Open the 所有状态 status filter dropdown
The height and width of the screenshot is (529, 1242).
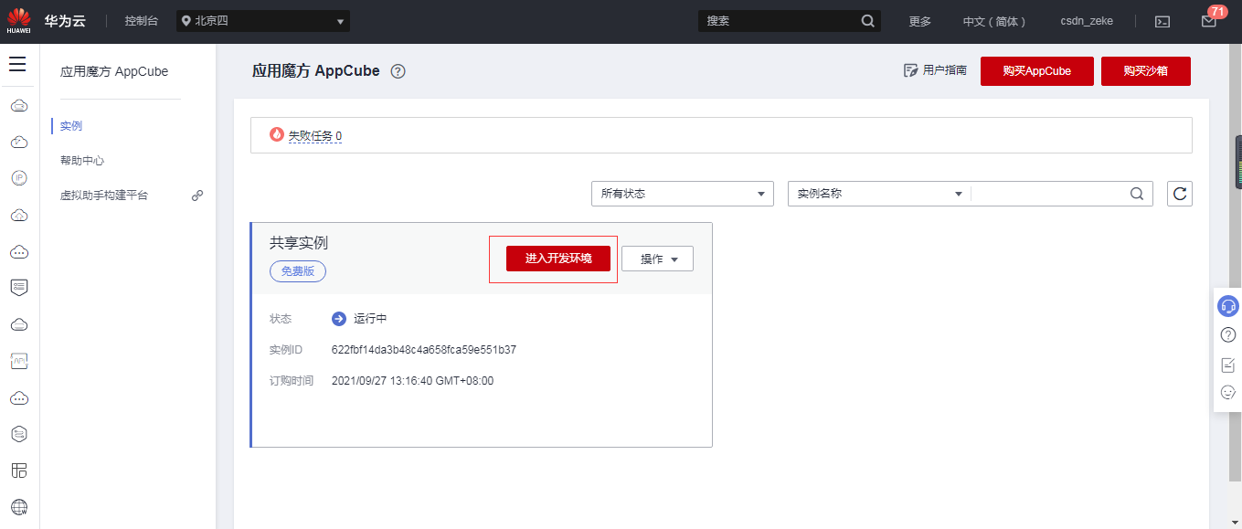pyautogui.click(x=683, y=194)
